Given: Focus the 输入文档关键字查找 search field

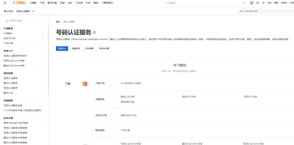Looking at the screenshot, I should pos(266,11).
